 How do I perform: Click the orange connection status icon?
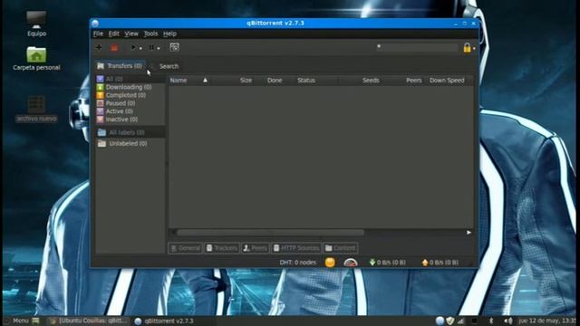tap(330, 263)
